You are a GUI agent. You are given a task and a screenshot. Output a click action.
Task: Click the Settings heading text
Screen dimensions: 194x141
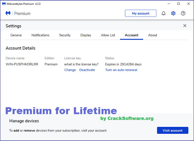pos(13,26)
